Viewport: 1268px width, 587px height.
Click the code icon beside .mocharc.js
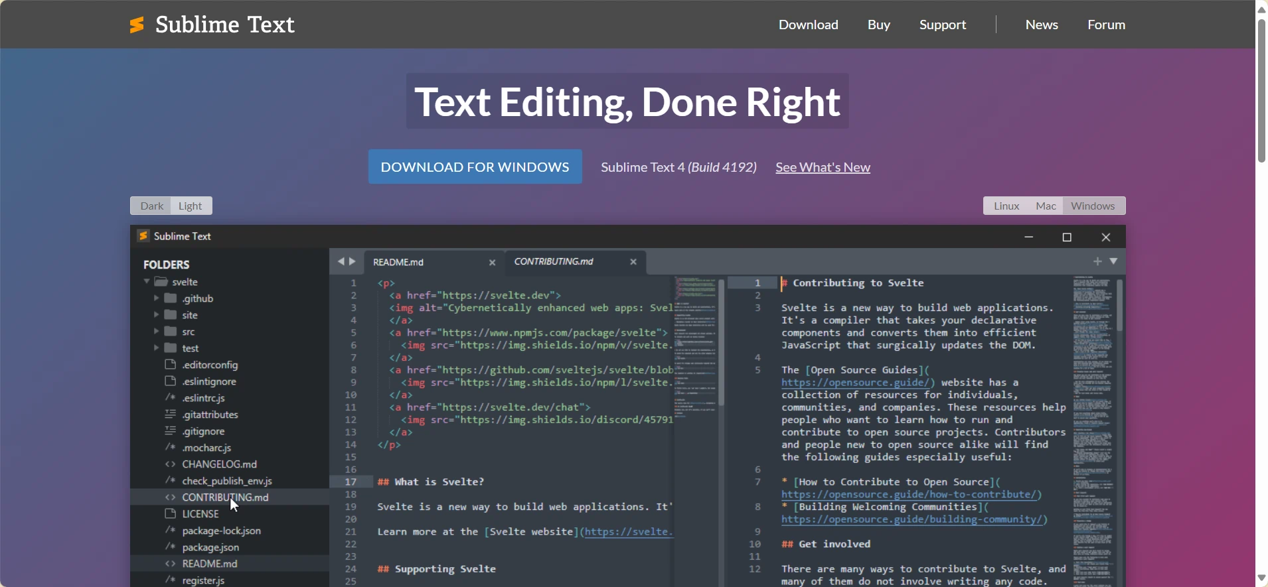pos(170,447)
